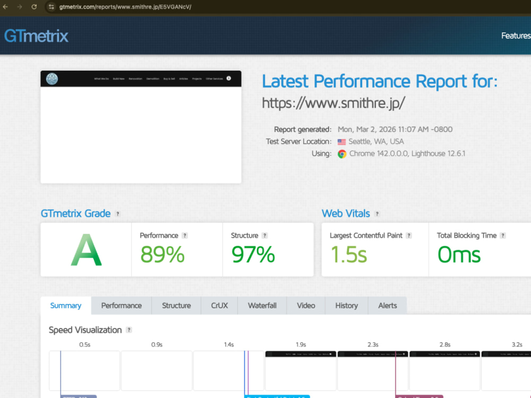Click the 97% Structure score

(253, 255)
